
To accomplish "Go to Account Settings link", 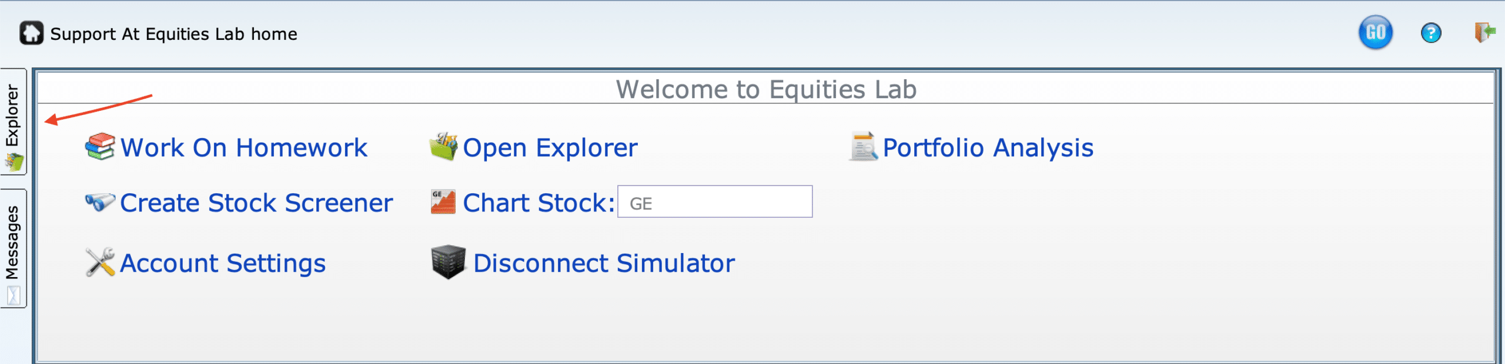I will point(223,263).
